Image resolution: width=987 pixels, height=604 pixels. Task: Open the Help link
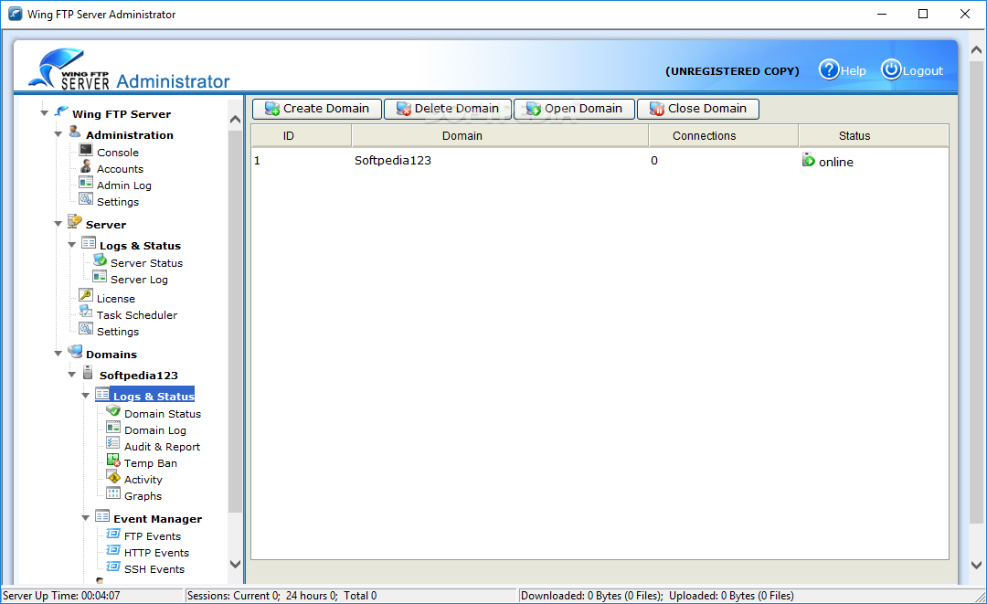(853, 71)
